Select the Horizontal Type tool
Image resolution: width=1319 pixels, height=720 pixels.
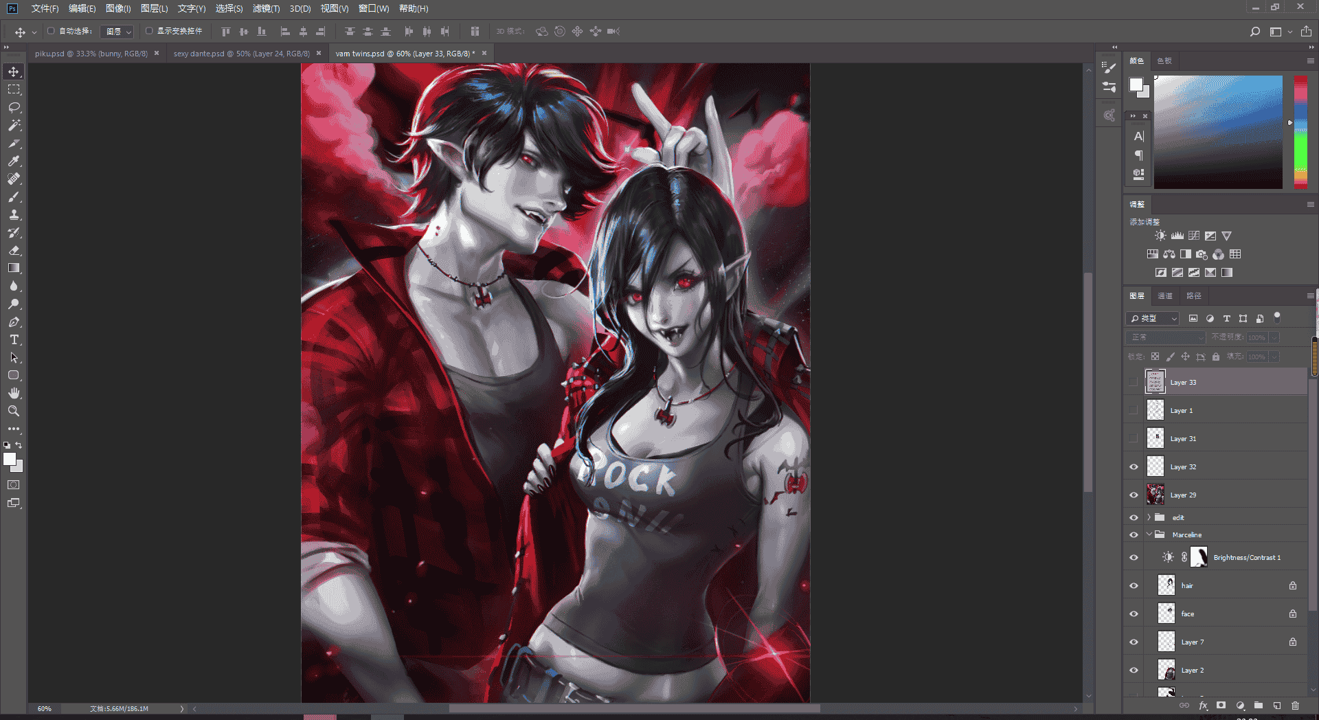14,339
